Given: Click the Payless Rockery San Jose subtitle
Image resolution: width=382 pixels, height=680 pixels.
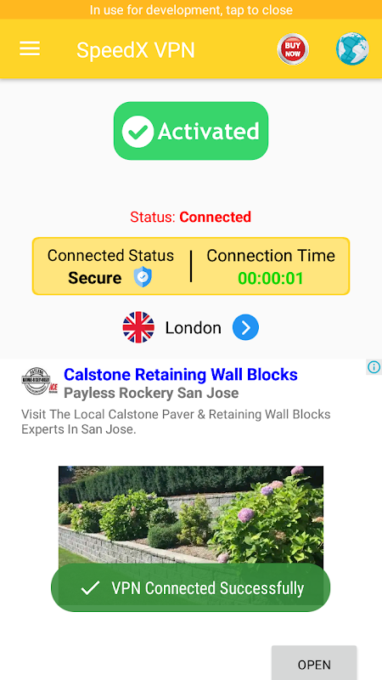Looking at the screenshot, I should coord(151,393).
